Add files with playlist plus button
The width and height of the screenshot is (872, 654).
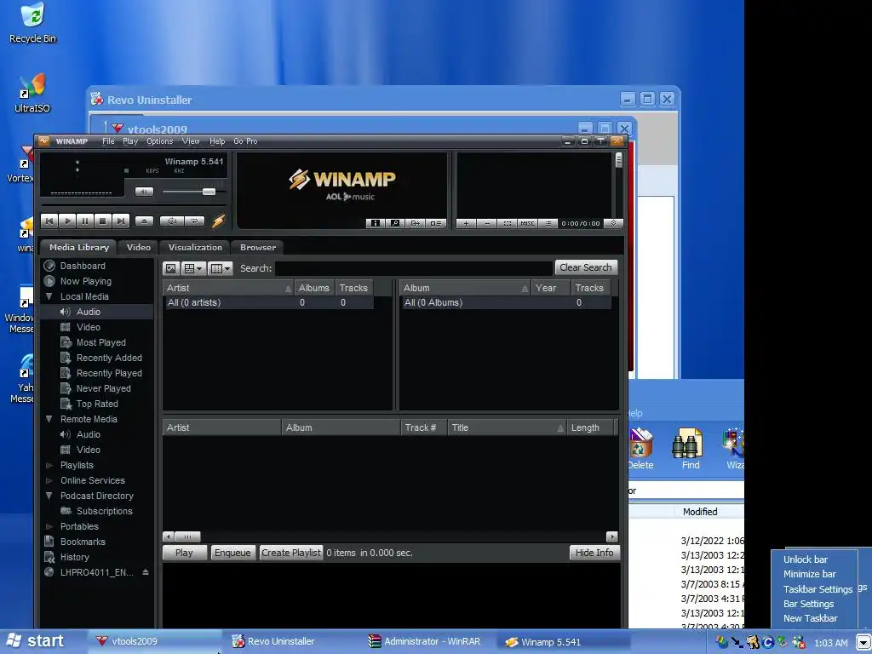[x=466, y=224]
